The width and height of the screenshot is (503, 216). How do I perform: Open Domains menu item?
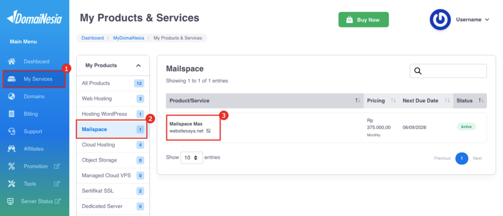click(x=34, y=96)
